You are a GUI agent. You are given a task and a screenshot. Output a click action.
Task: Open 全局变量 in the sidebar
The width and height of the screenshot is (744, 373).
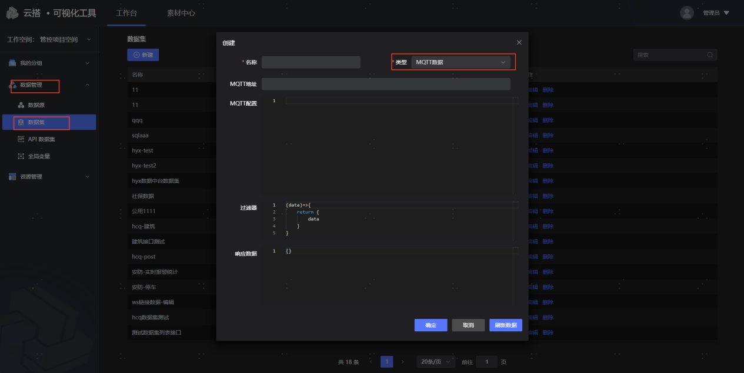39,157
